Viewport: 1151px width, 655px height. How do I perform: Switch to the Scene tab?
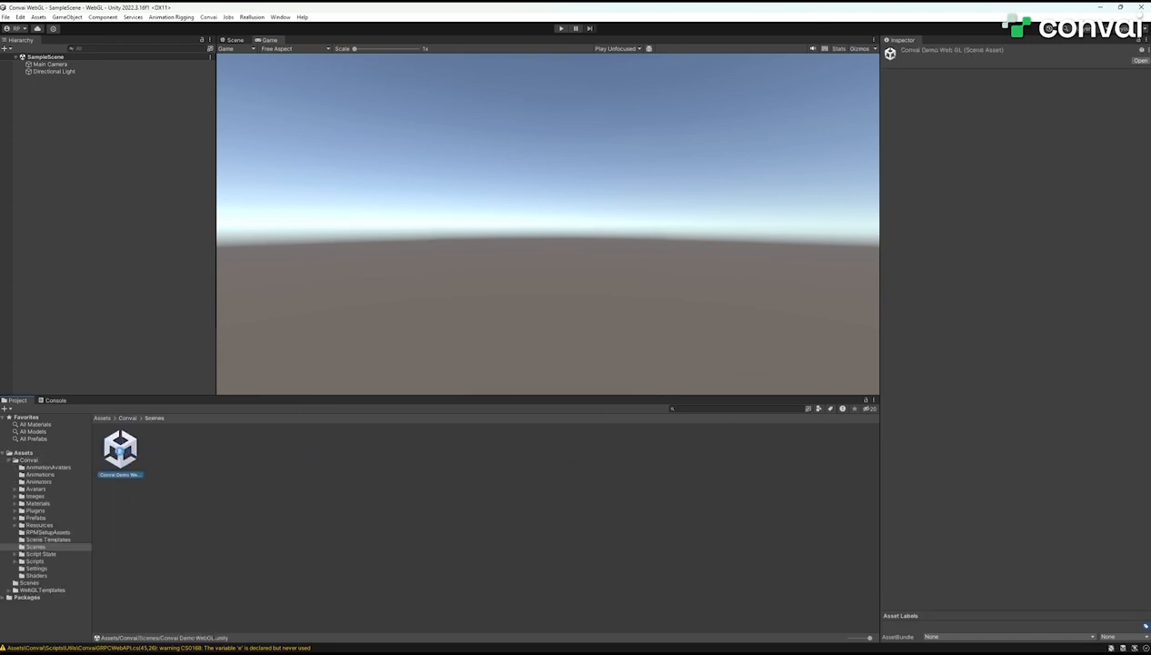coord(235,40)
